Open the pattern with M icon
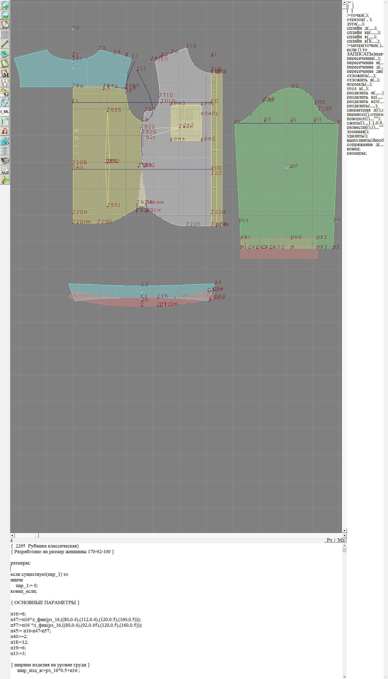 tap(5, 73)
